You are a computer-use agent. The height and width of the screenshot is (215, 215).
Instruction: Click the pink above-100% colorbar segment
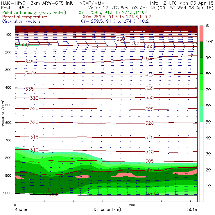201,34
